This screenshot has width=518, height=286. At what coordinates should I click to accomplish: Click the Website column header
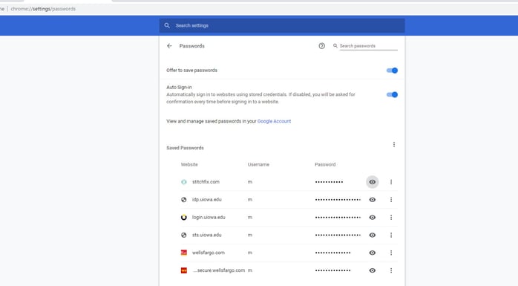[x=189, y=164]
